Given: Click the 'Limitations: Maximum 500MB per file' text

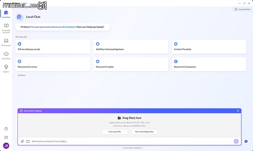Looking at the screenshot, I should (129, 126).
